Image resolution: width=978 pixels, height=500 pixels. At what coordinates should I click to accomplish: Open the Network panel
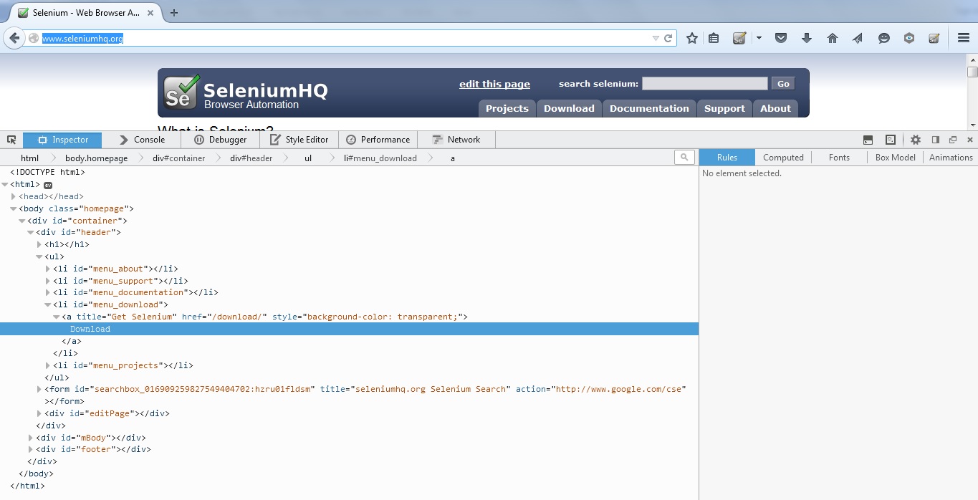tap(456, 140)
